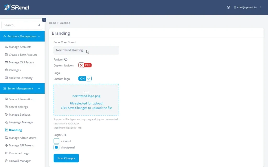Click the user icon beside vlad@spanel.io
This screenshot has width=268, height=167.
(235, 7)
